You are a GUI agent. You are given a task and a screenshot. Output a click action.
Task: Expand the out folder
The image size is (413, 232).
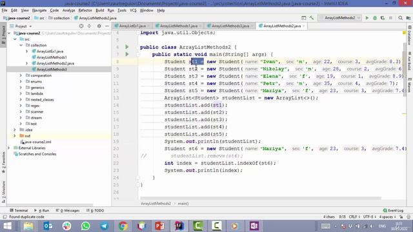pyautogui.click(x=15, y=136)
